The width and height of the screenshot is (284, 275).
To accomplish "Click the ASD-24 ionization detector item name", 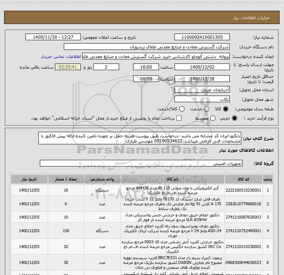I will pyautogui.click(x=173, y=231).
